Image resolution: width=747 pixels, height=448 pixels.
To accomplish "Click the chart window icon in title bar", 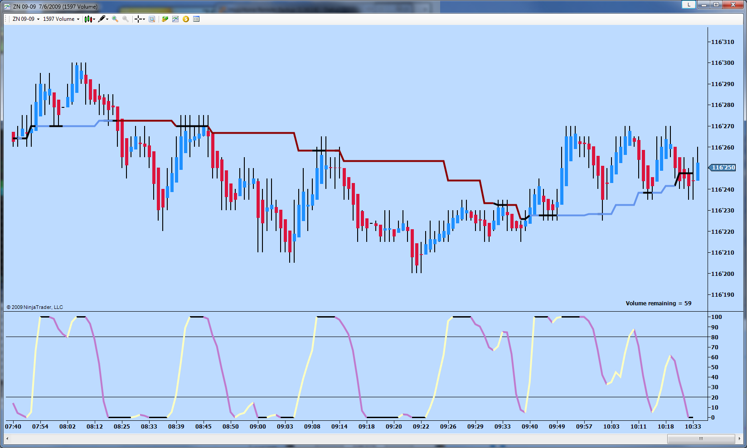I will coord(7,6).
